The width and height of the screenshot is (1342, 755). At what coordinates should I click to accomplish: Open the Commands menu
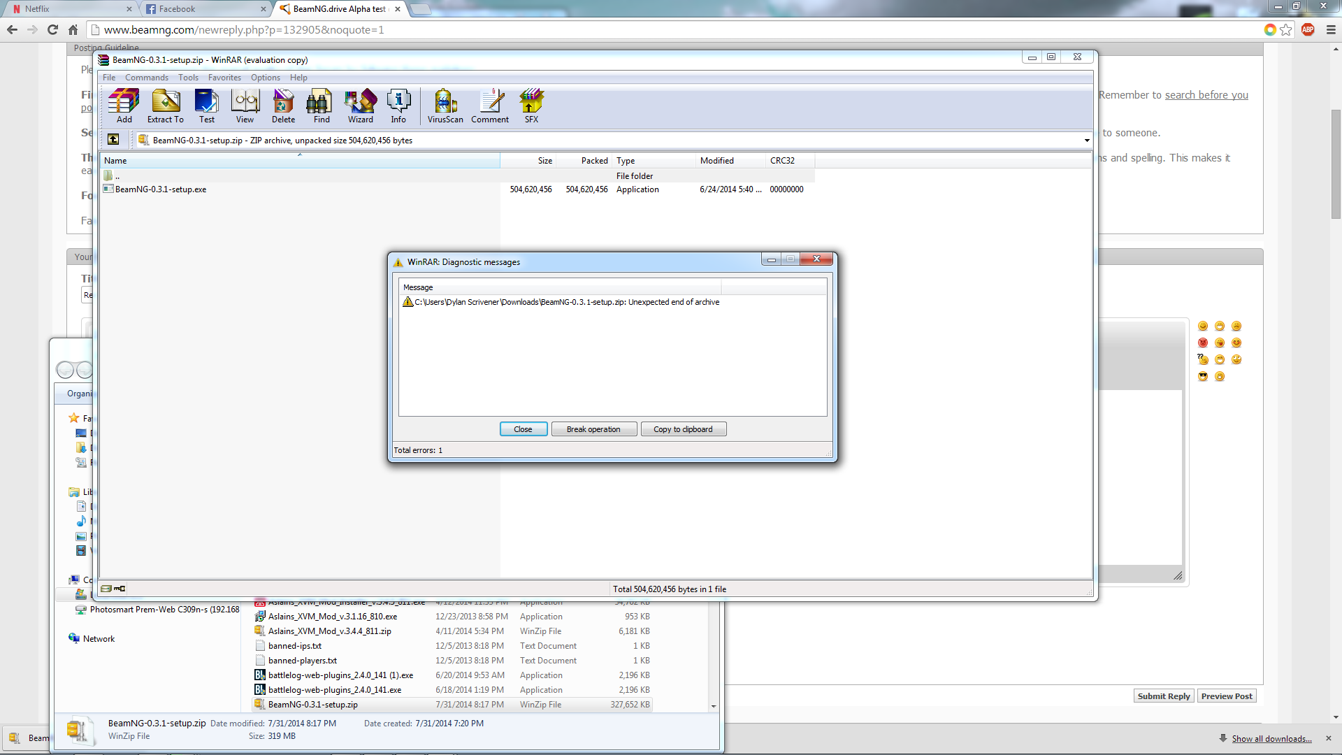coord(147,78)
